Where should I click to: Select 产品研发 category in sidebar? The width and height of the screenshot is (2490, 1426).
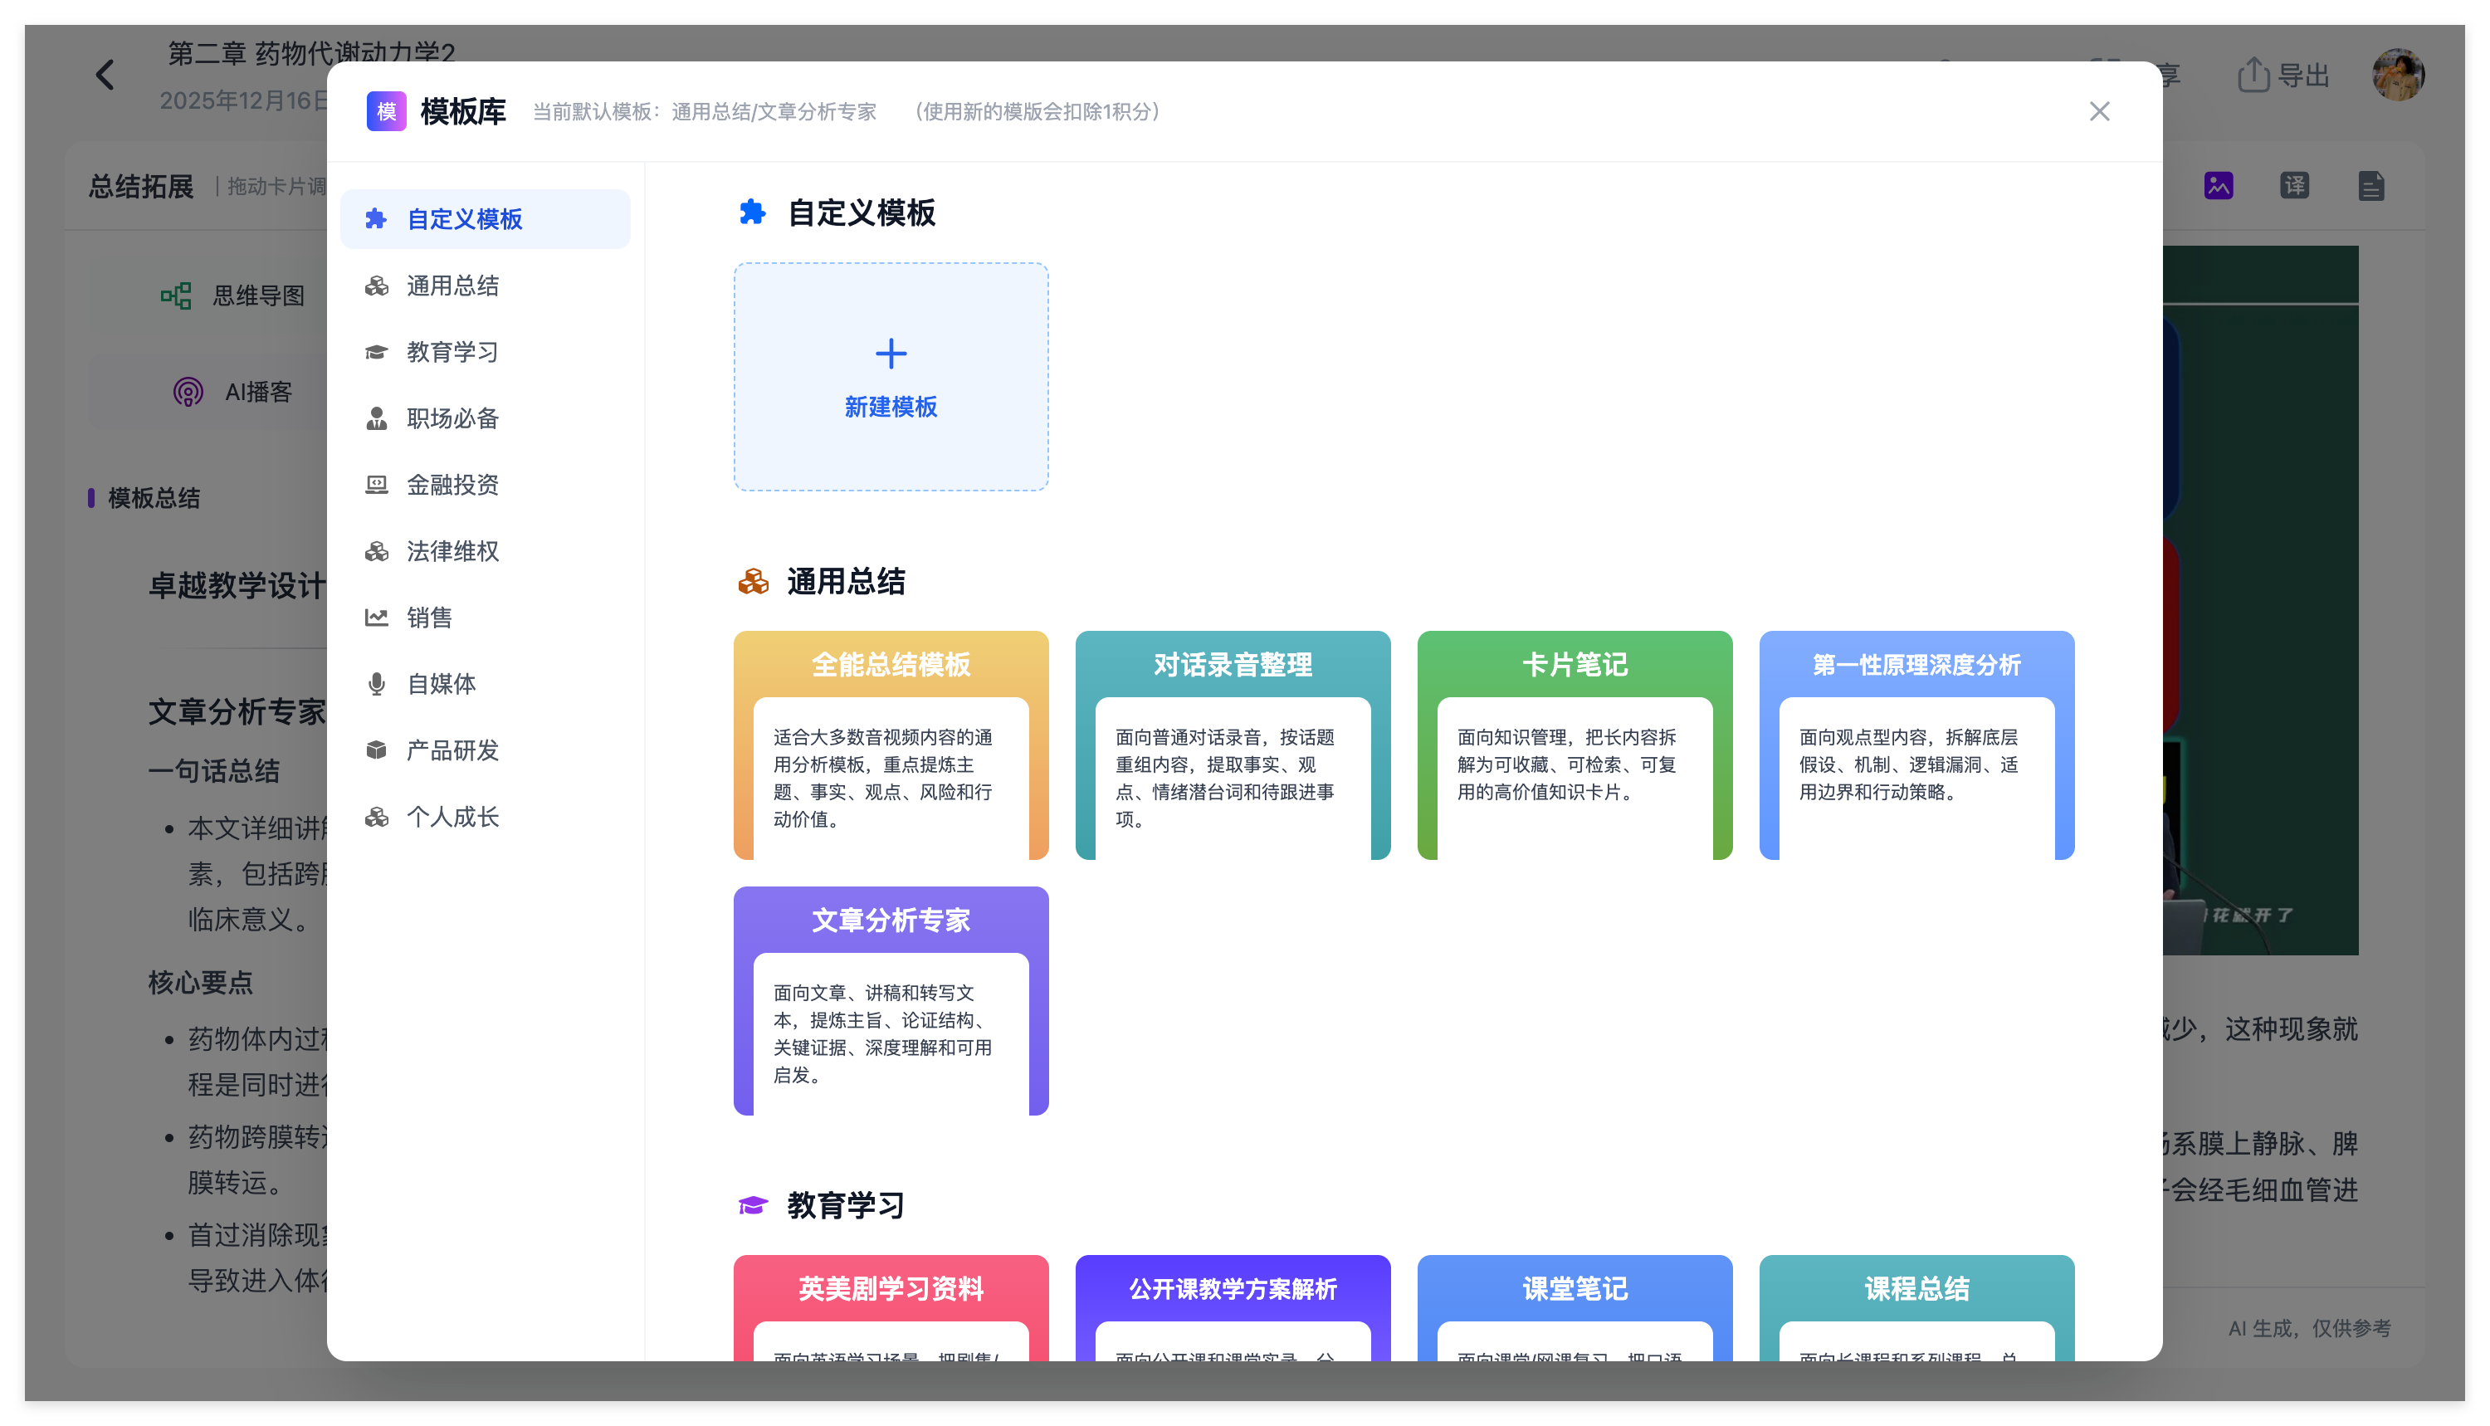click(485, 751)
